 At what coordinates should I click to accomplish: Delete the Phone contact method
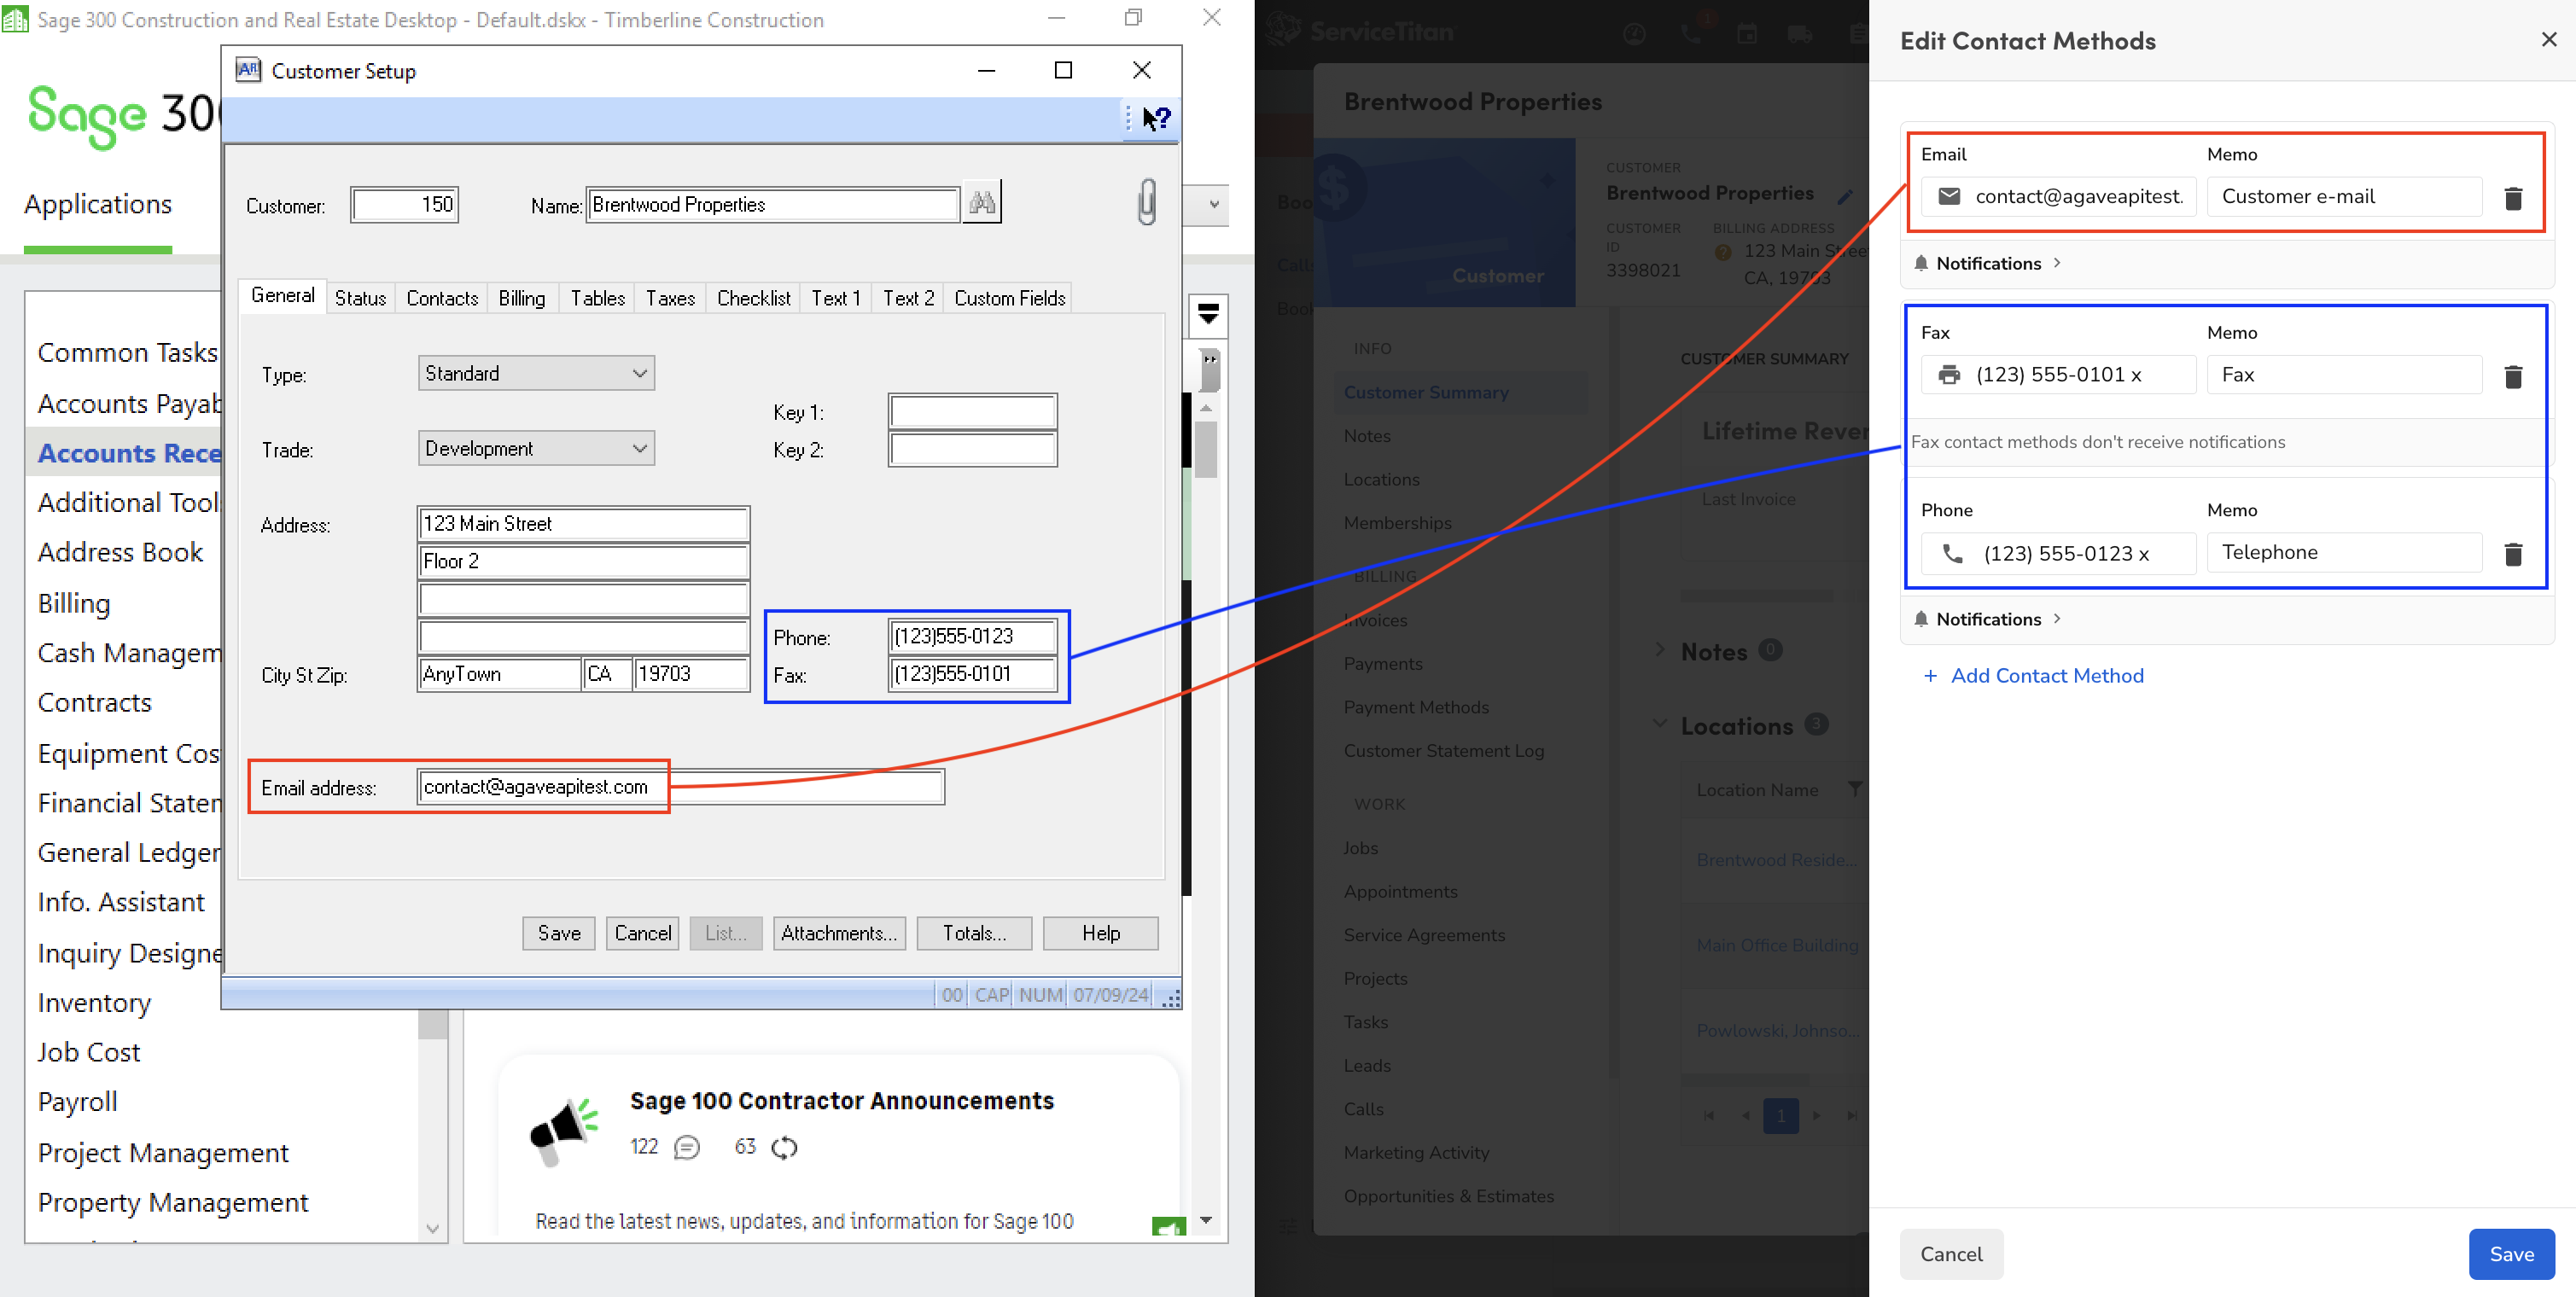tap(2512, 553)
